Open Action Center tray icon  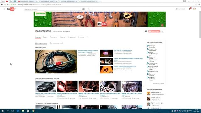187,111
